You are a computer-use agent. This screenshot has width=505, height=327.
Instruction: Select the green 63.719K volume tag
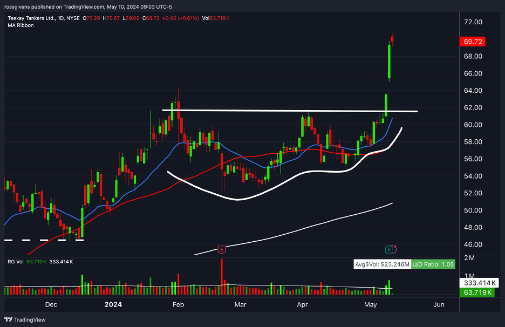click(477, 292)
